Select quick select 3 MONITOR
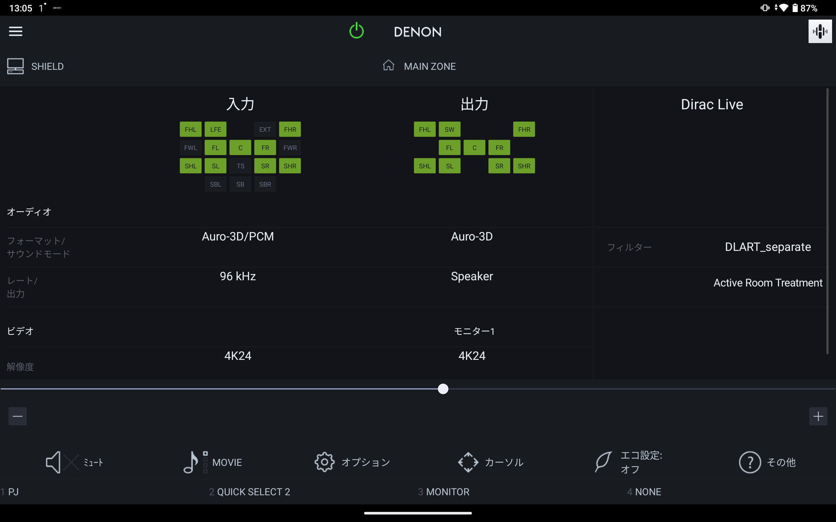The image size is (836, 522). click(x=444, y=492)
